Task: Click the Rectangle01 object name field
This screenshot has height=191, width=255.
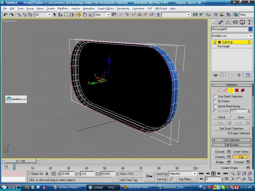Action: pyautogui.click(x=229, y=29)
